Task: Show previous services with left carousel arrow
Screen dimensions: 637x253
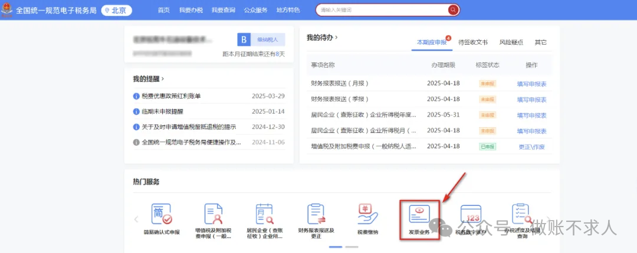Action: pos(136,219)
